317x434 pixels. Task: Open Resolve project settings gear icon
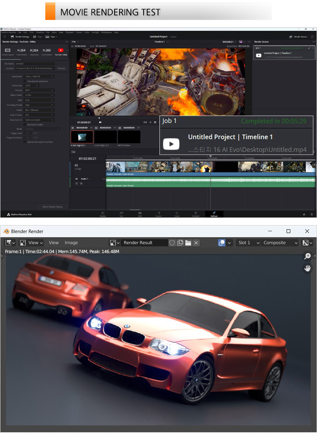coord(312,214)
